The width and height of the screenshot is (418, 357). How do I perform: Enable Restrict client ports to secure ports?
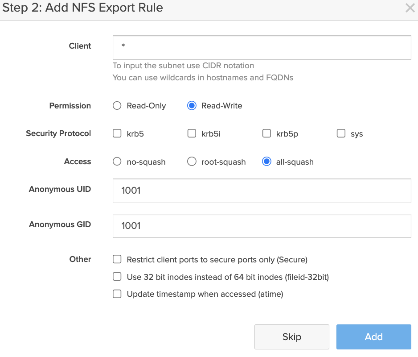[x=117, y=259]
